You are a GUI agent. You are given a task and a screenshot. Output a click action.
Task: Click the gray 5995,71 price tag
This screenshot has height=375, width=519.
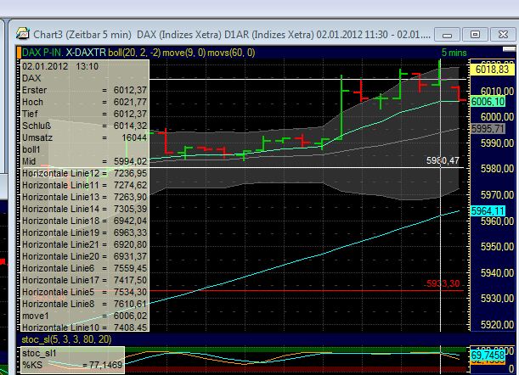(488, 129)
